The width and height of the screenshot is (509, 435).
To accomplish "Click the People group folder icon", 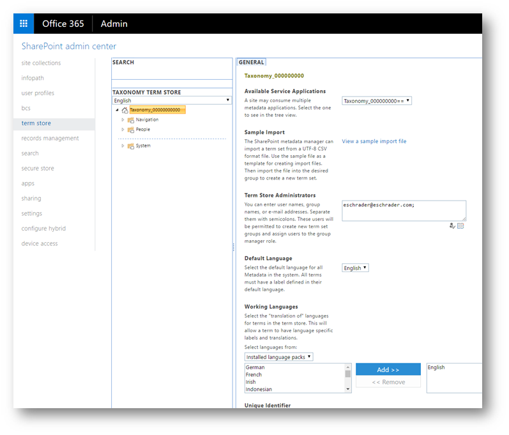I will [131, 130].
